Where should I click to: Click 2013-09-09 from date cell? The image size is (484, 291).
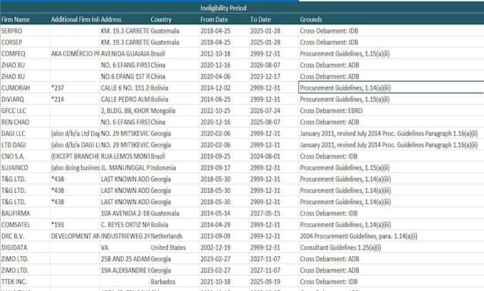(224, 236)
